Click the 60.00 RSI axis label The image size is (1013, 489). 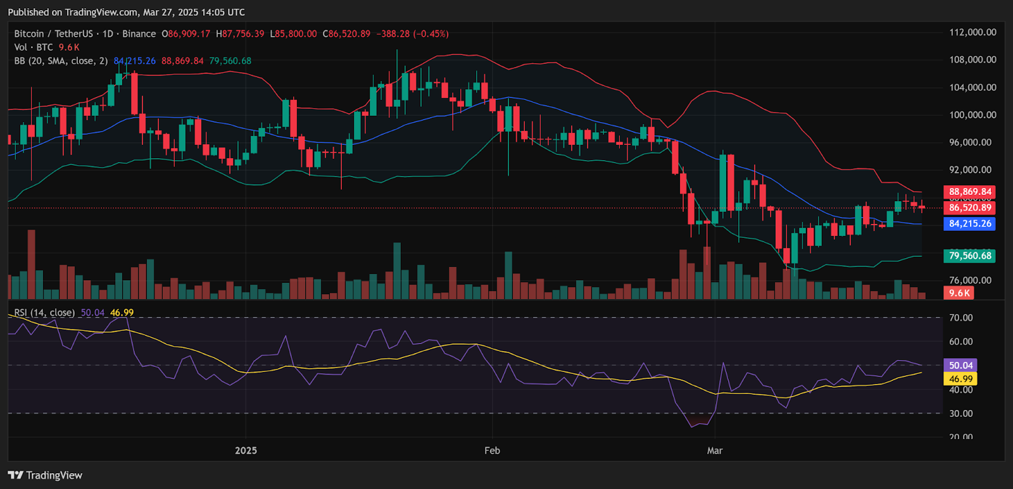[961, 342]
